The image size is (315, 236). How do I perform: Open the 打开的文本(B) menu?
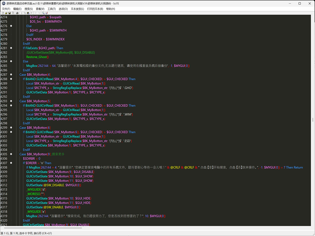(x=95, y=9)
